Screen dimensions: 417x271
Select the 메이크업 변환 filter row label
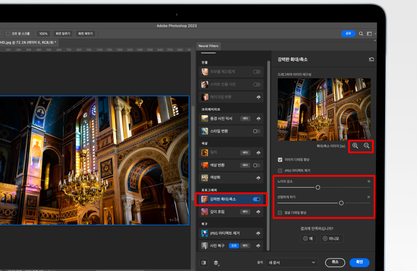tap(220, 97)
